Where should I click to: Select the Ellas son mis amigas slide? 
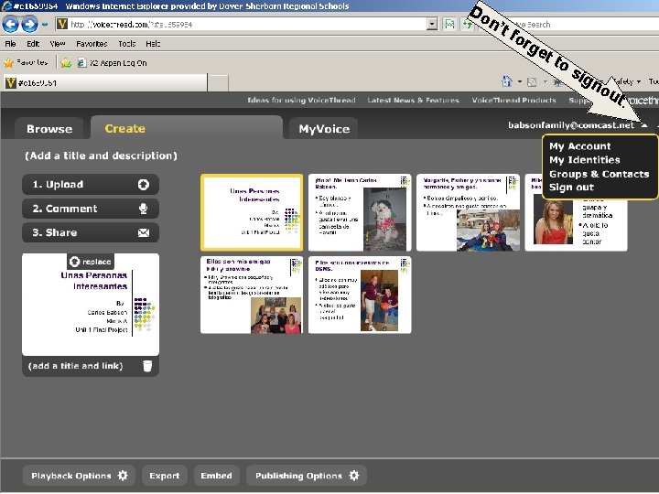click(252, 295)
